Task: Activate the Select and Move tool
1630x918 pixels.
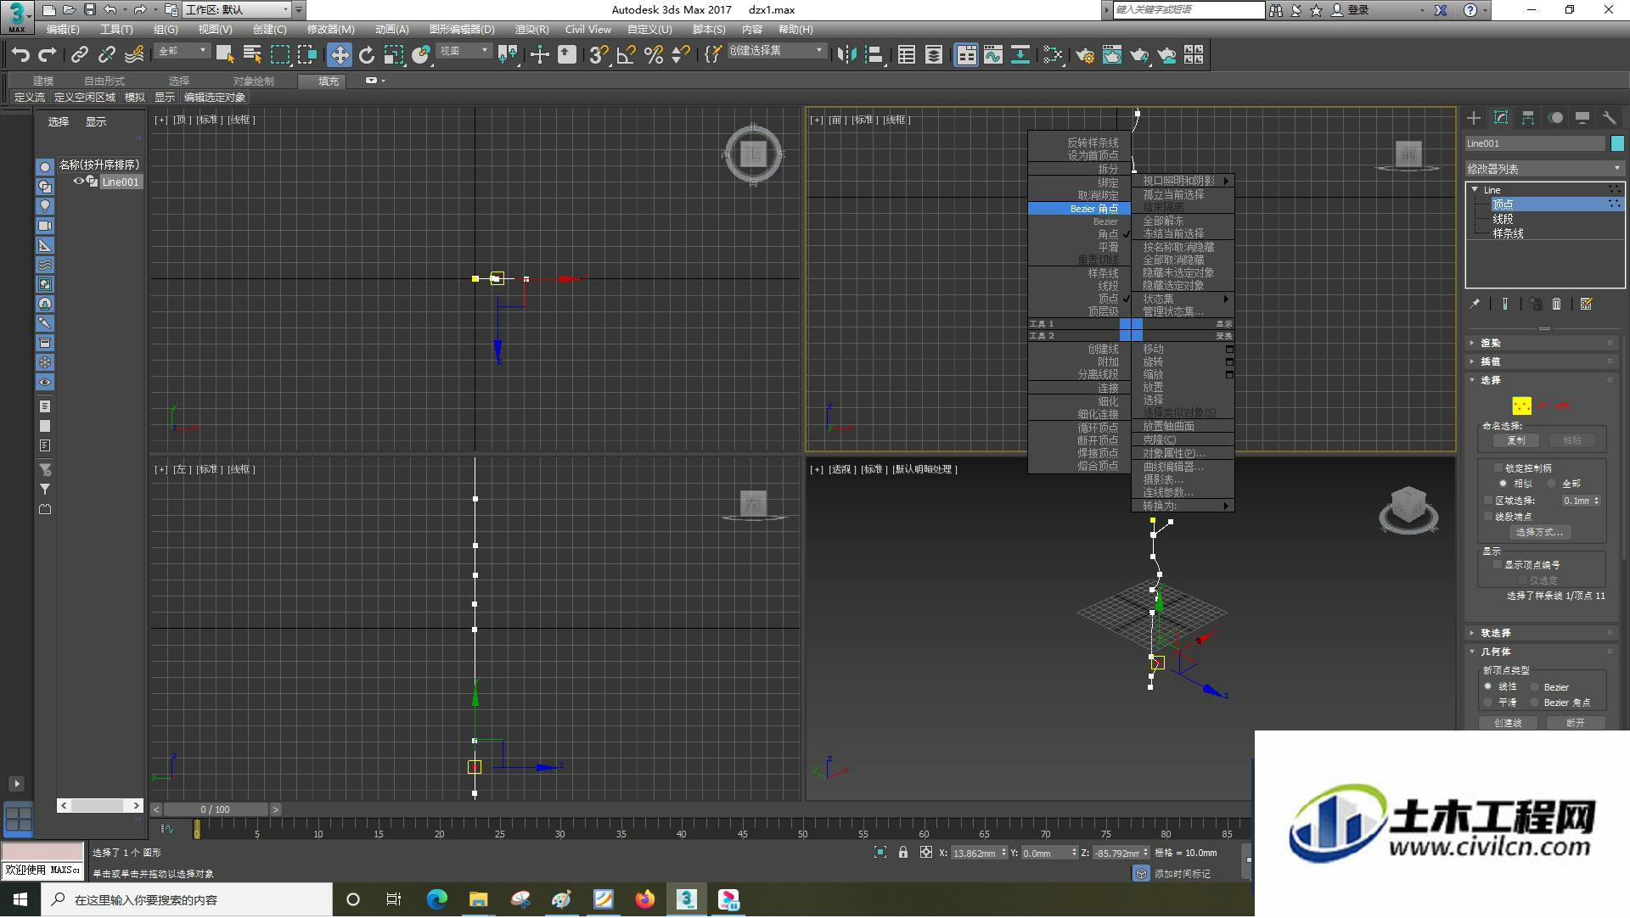Action: tap(340, 55)
